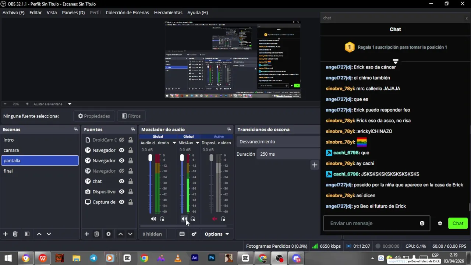
Task: Click the 0 hidden mixer button
Action: click(152, 234)
